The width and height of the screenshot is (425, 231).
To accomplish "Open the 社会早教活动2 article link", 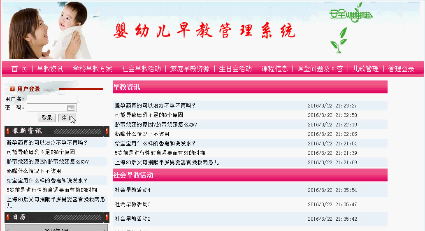I will (x=133, y=219).
